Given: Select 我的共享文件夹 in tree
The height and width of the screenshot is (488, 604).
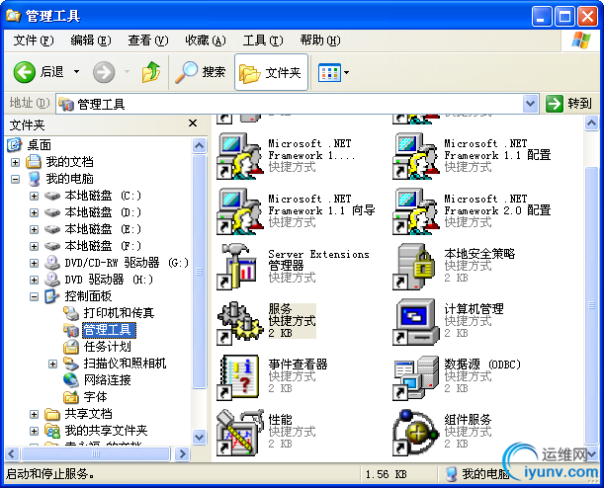Looking at the screenshot, I should click(106, 431).
